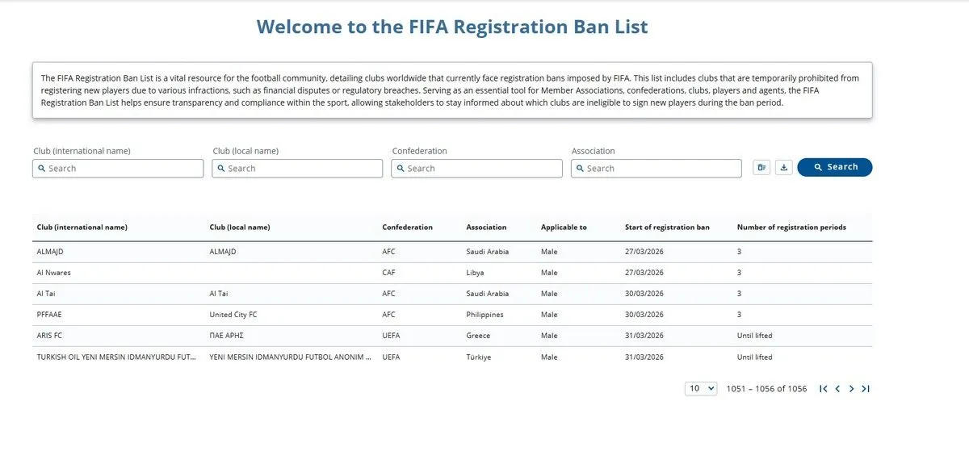Jump to the last results page
The height and width of the screenshot is (464, 969).
tap(866, 389)
